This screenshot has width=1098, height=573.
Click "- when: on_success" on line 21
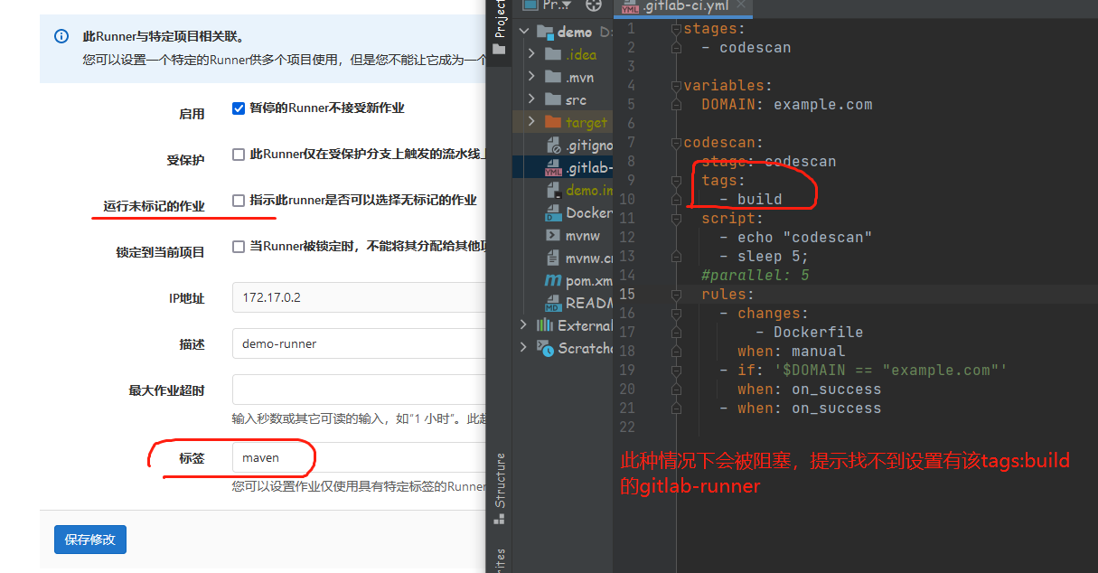[801, 409]
